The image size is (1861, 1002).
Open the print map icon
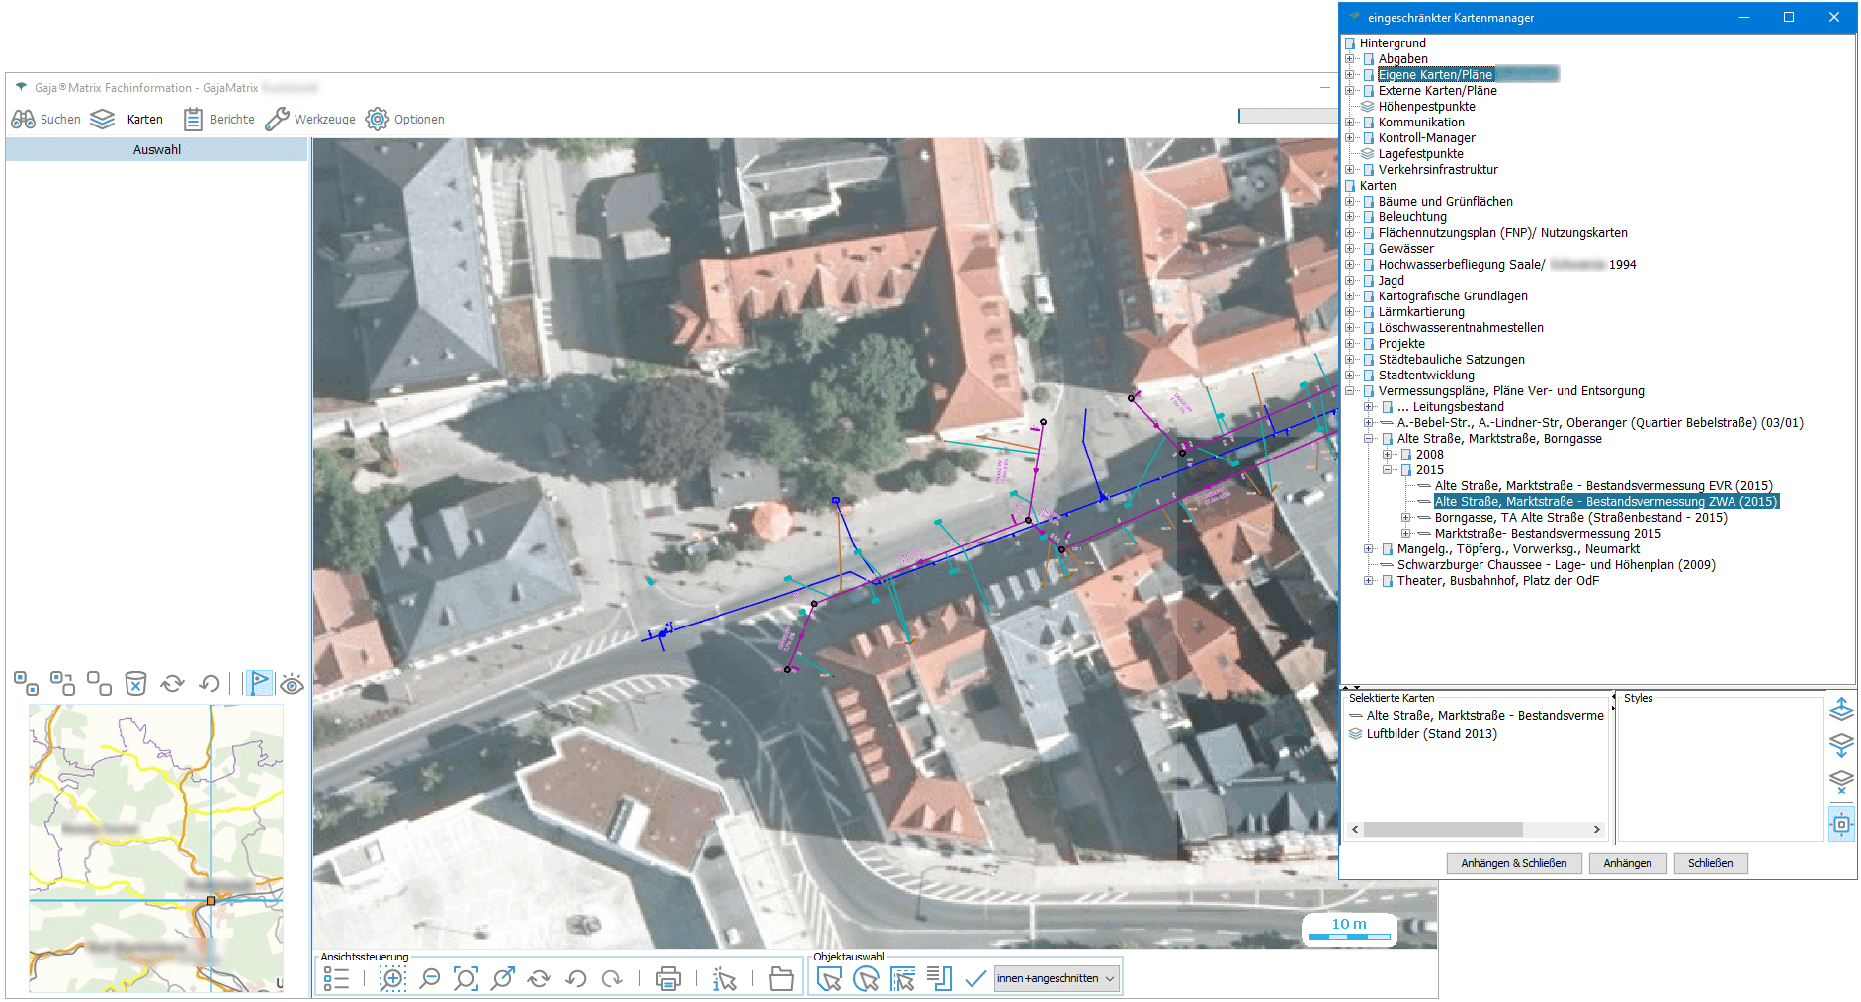[x=668, y=978]
